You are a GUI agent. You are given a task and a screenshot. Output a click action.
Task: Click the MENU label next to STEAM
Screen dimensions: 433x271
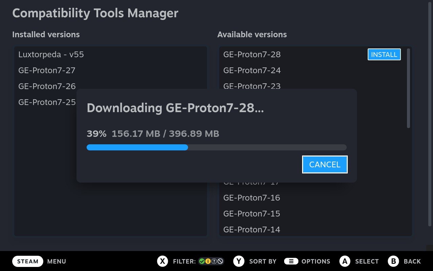tap(57, 262)
